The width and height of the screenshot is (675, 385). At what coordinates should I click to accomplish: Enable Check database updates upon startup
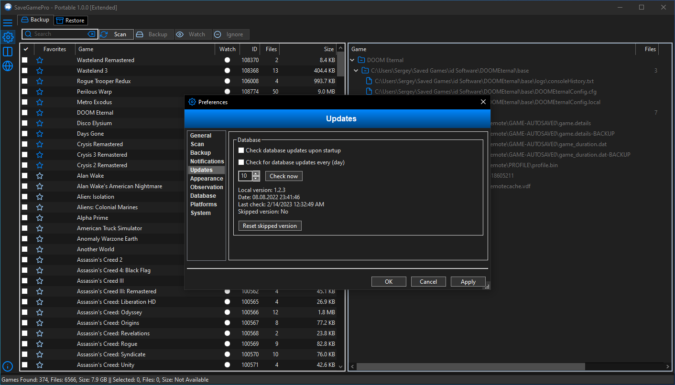pos(241,150)
